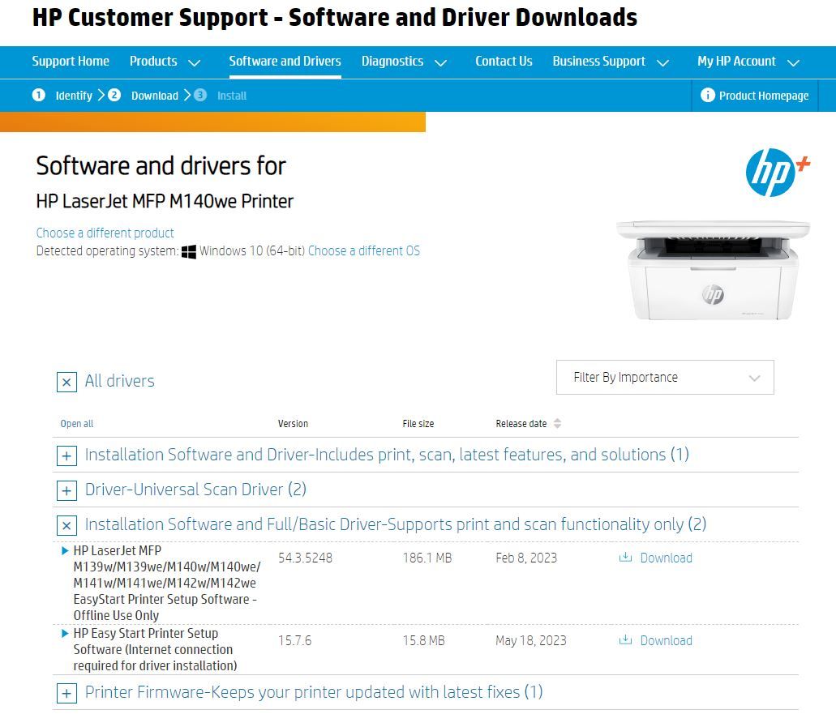Expand details for HP Easy Start Printer Setup entry
Screen dimensions: 836x727
coord(65,633)
